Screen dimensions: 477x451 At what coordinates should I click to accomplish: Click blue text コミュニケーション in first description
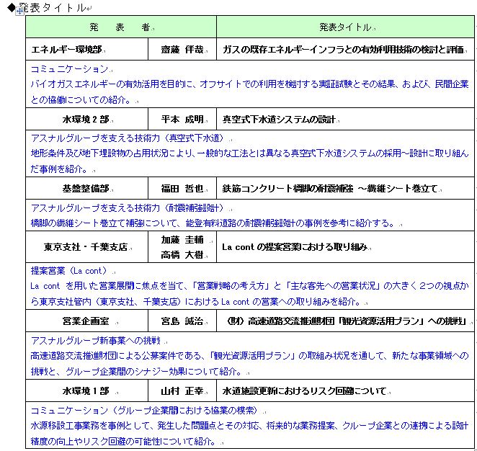pyautogui.click(x=69, y=68)
